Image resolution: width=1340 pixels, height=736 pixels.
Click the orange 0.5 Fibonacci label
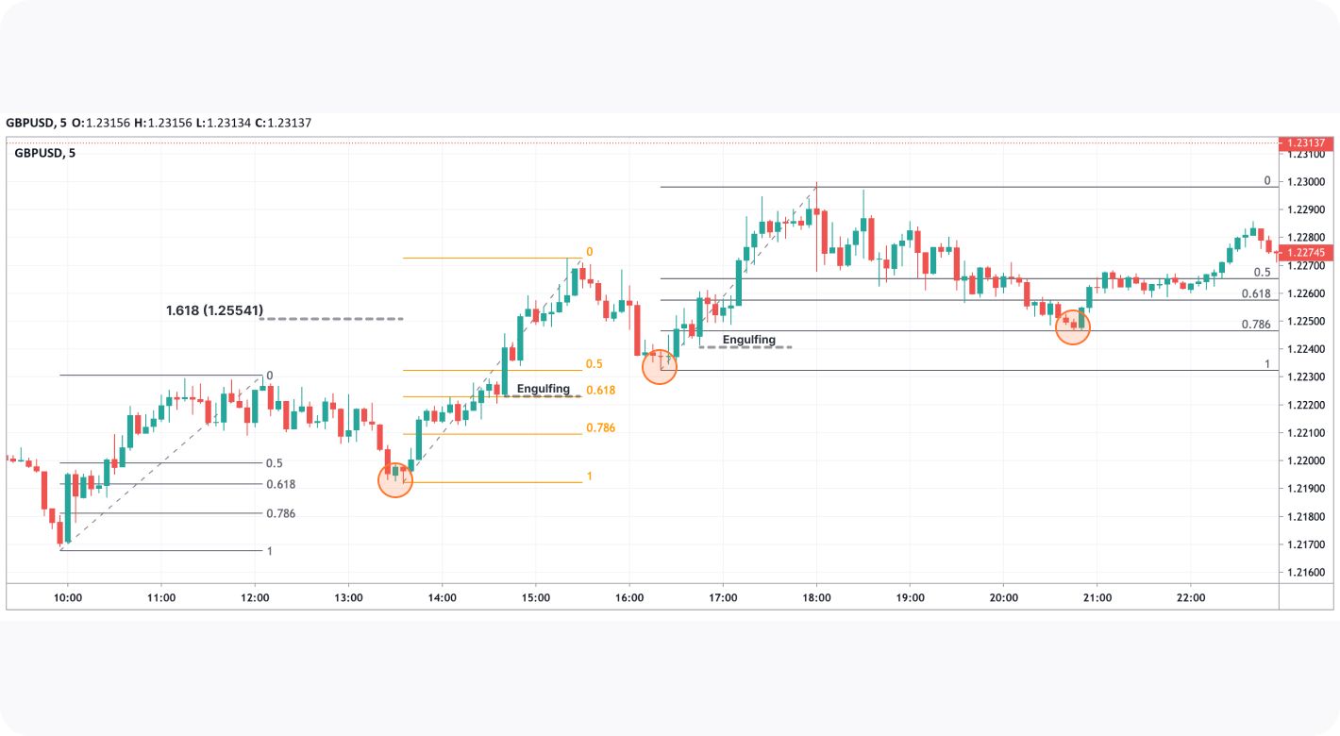[x=595, y=364]
